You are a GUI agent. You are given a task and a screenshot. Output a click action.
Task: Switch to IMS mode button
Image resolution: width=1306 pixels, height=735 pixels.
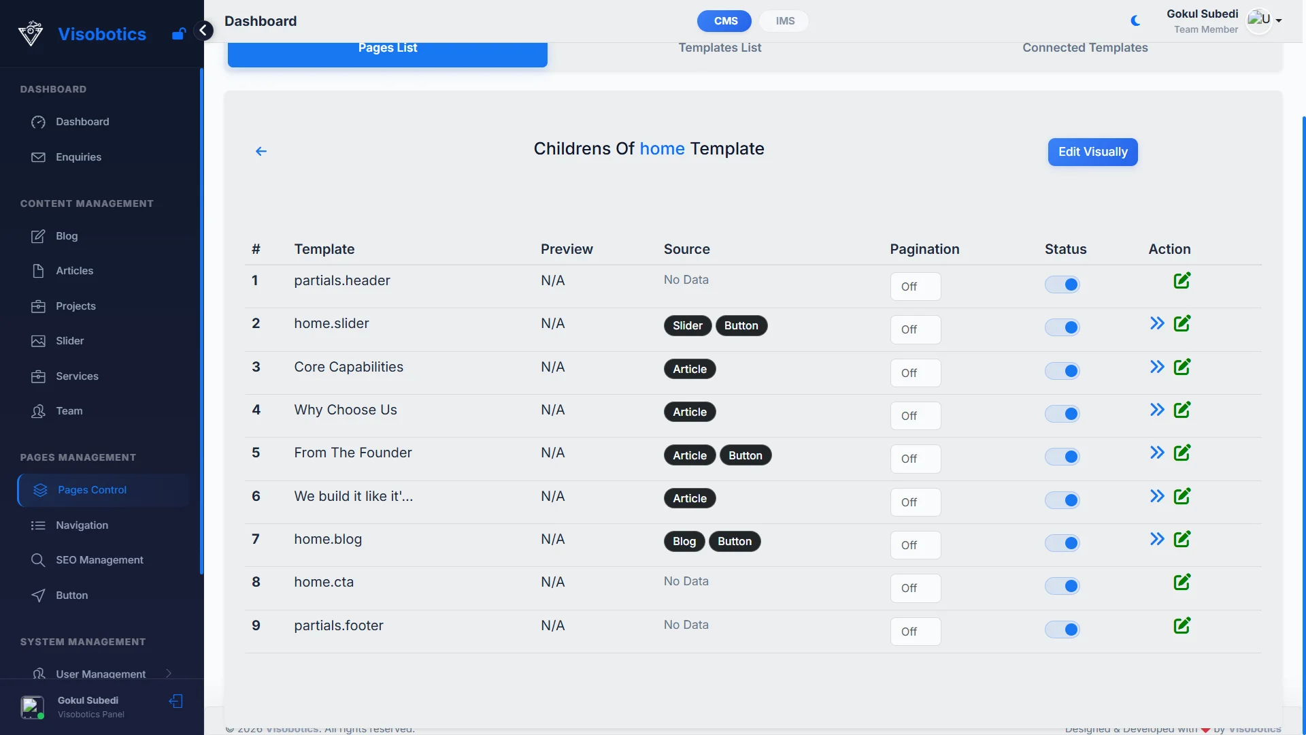(784, 21)
